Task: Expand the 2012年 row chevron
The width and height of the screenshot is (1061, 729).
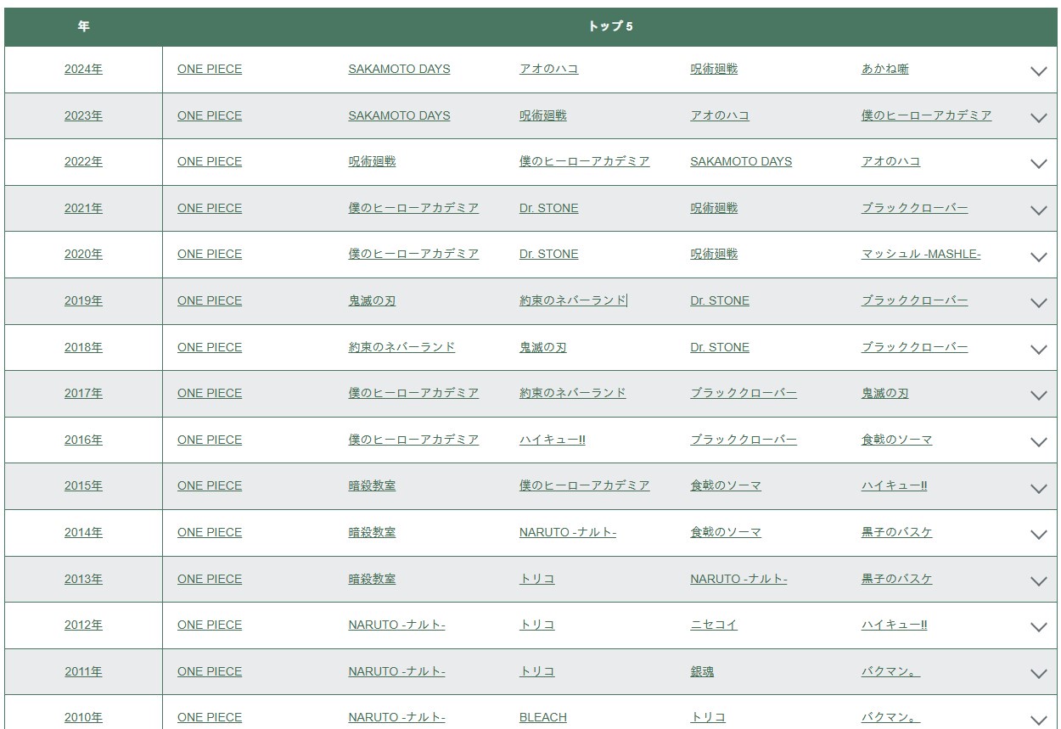Action: click(x=1038, y=627)
